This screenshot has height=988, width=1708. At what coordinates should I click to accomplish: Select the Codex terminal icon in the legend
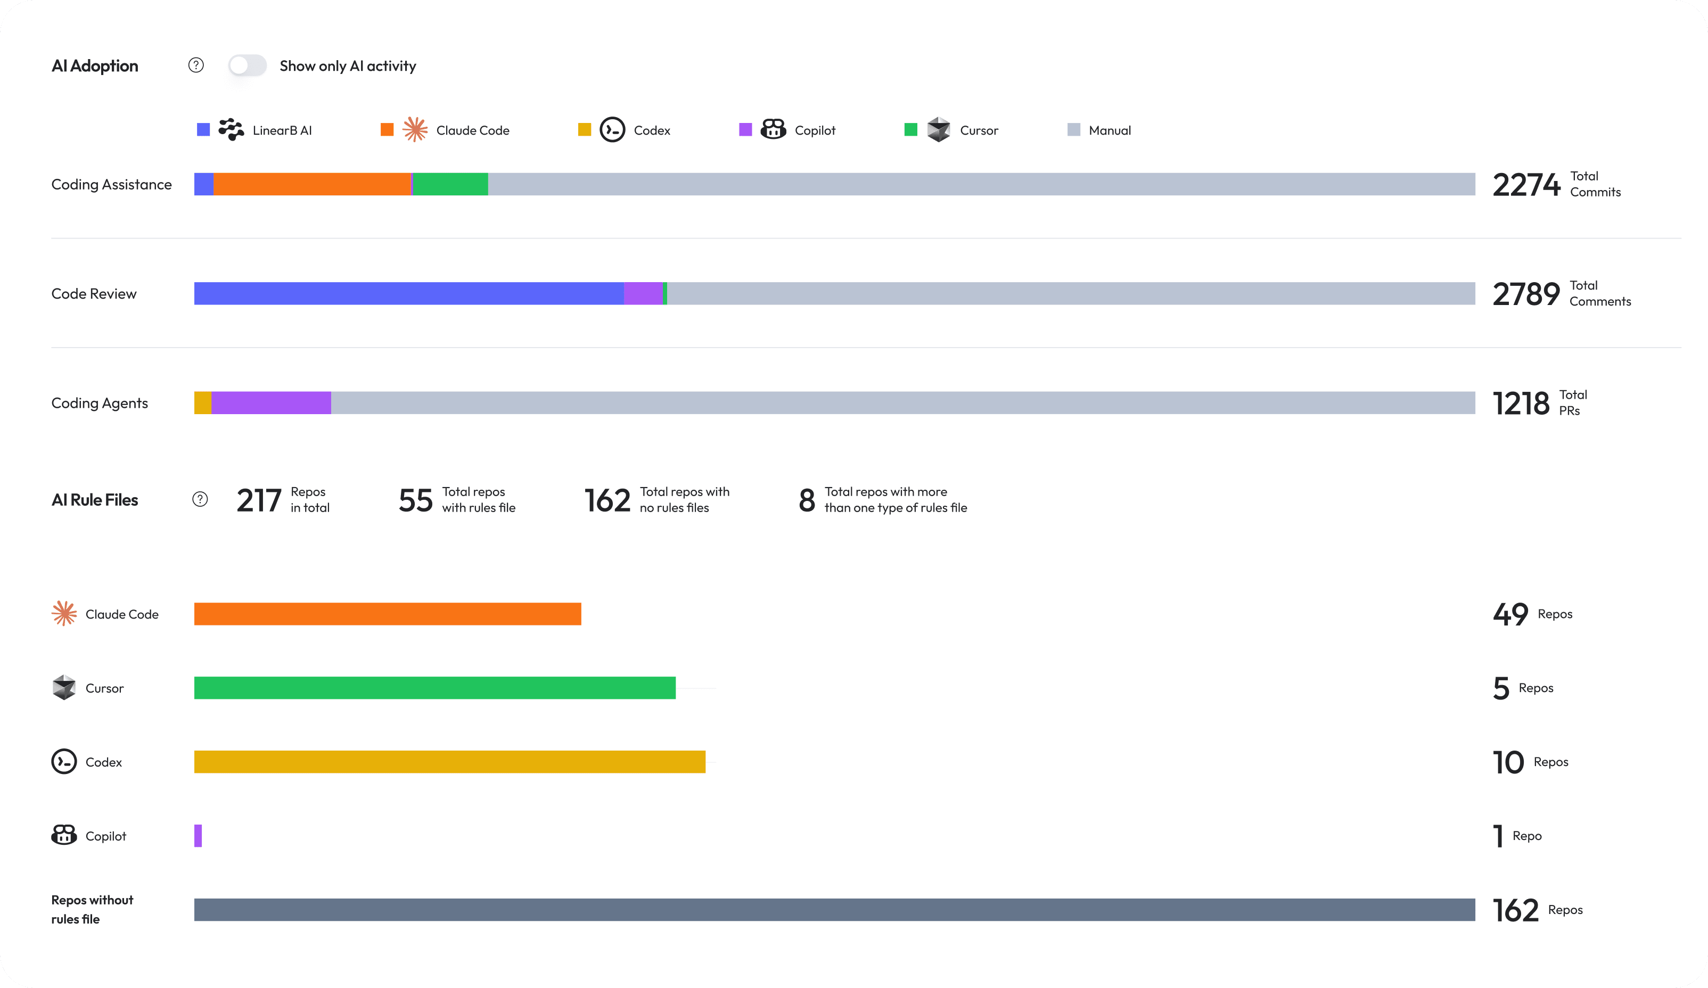click(612, 129)
